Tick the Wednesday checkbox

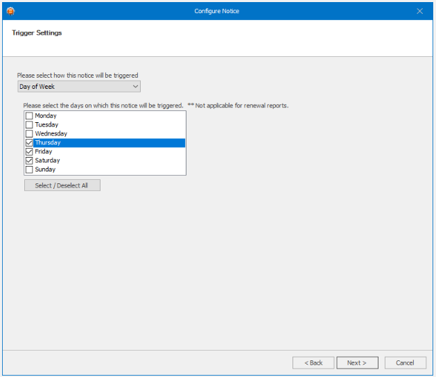pos(29,133)
